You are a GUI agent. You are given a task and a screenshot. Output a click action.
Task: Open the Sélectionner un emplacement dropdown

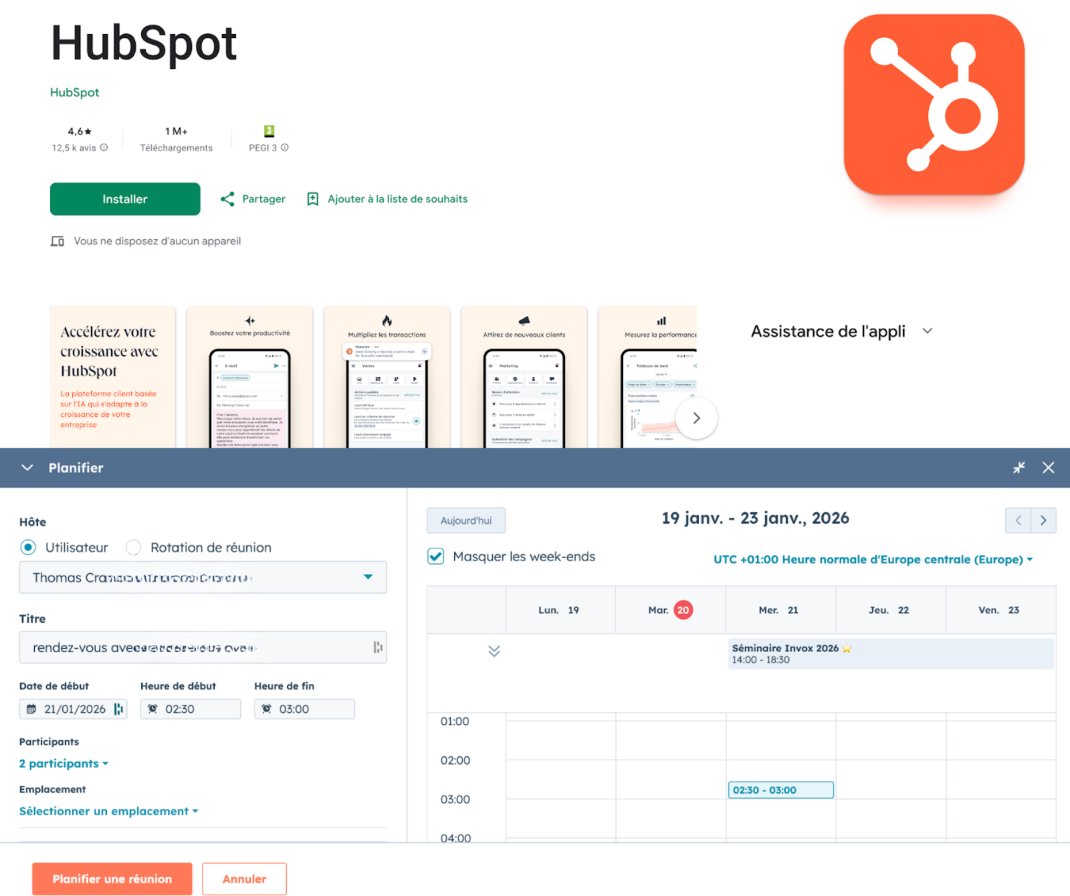tap(109, 810)
